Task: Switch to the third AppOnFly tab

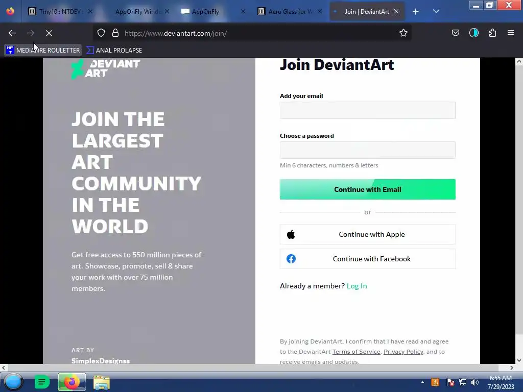Action: 213,12
